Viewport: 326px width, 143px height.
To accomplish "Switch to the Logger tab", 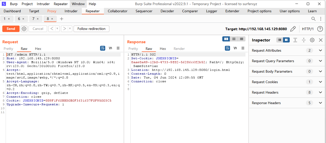I will coord(212,11).
